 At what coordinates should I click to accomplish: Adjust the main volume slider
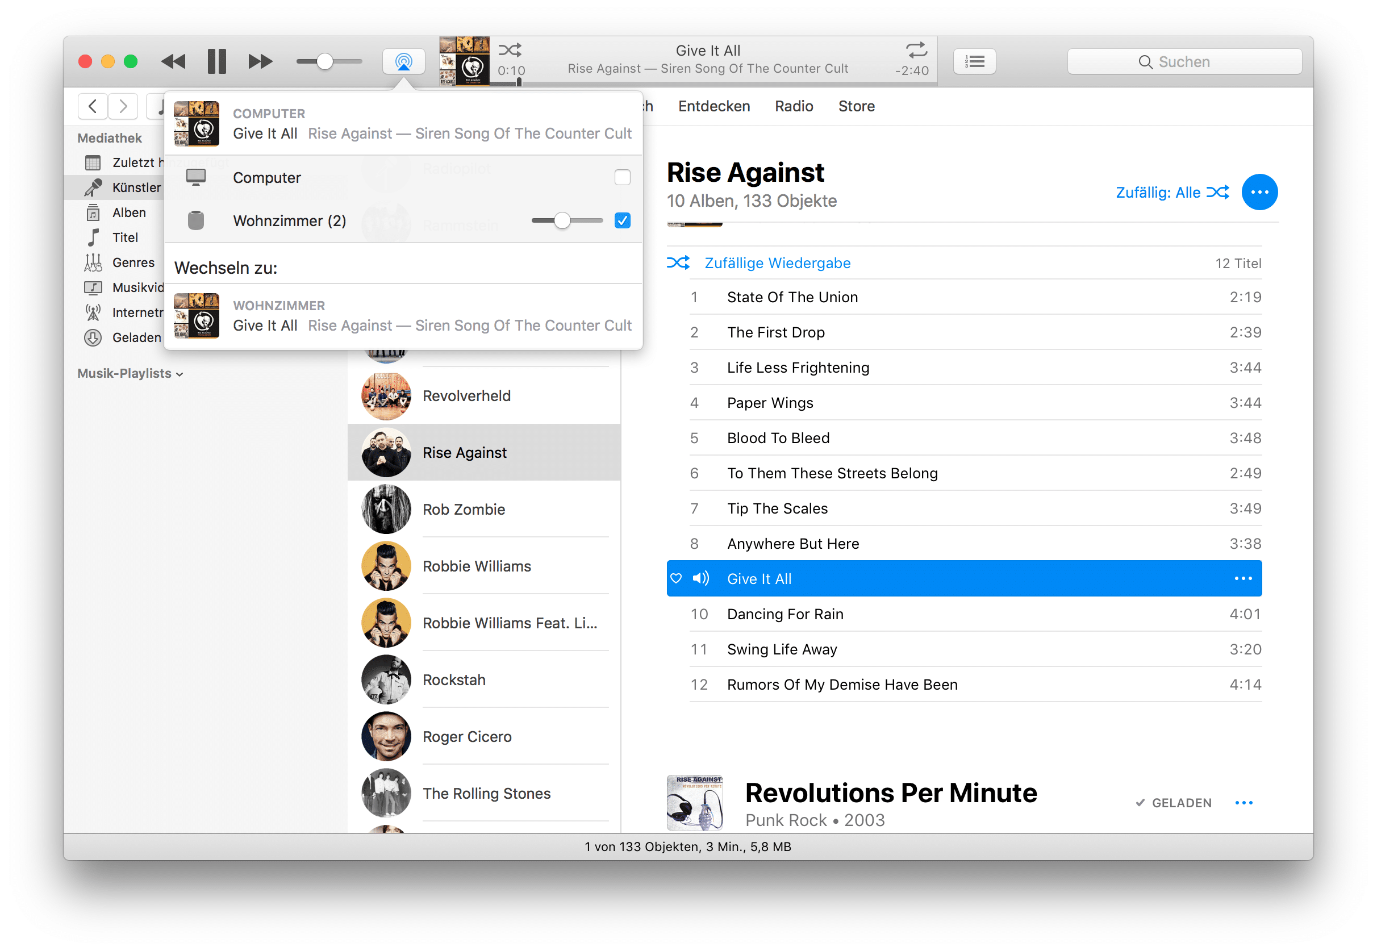coord(329,61)
